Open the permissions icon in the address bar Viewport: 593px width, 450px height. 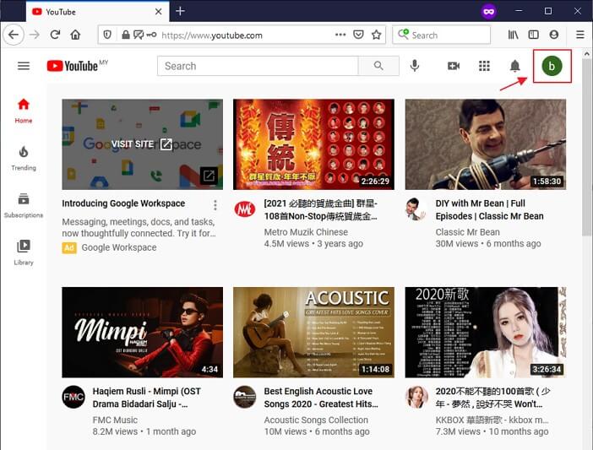(x=139, y=35)
